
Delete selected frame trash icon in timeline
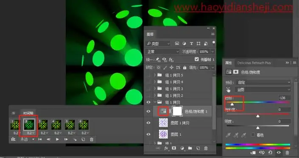click(x=92, y=139)
